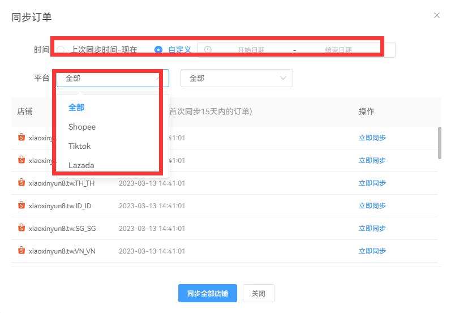Click 立即同步 for xiaoxinyun8.tw.TH_TH
Viewport: 451px width, 313px height.
[372, 183]
